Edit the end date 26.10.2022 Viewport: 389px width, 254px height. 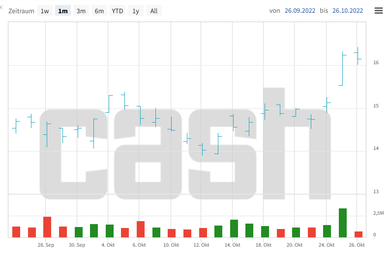tap(348, 11)
